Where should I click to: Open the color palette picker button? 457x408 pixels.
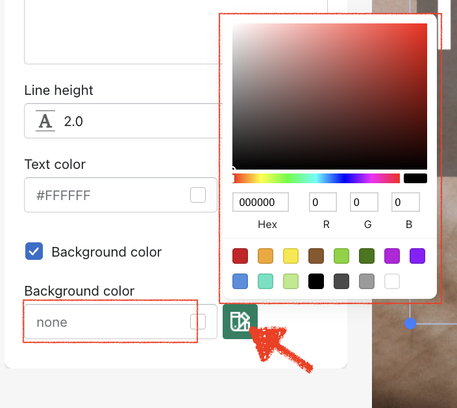240,322
